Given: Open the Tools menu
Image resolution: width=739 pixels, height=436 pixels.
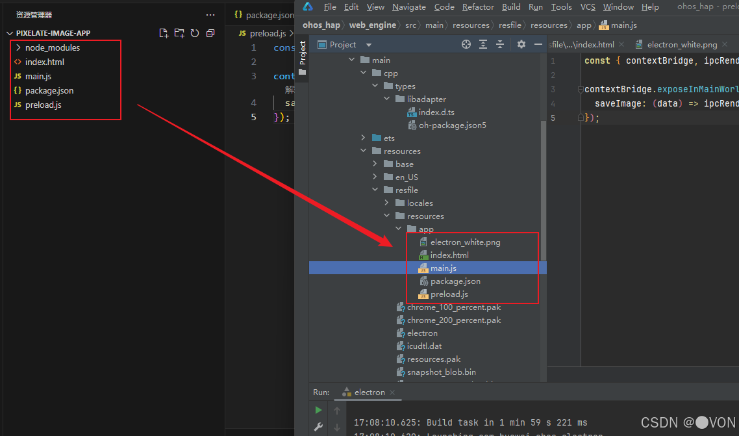Looking at the screenshot, I should click(x=561, y=7).
